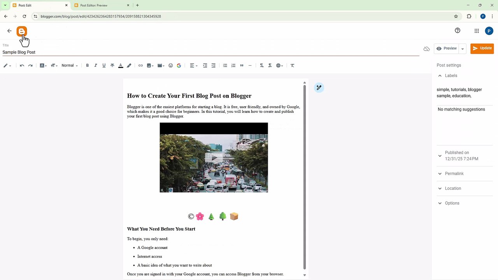Toggle italic formatting
This screenshot has height=280, width=498.
point(96,65)
